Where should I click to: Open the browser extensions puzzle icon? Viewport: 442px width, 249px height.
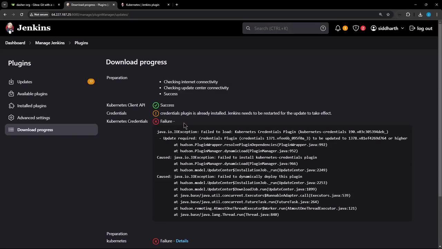(408, 15)
